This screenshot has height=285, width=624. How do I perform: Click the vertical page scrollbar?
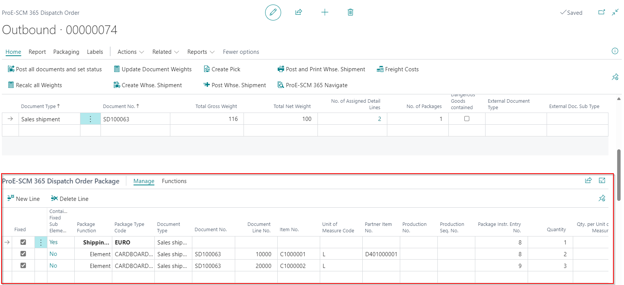tap(619, 175)
